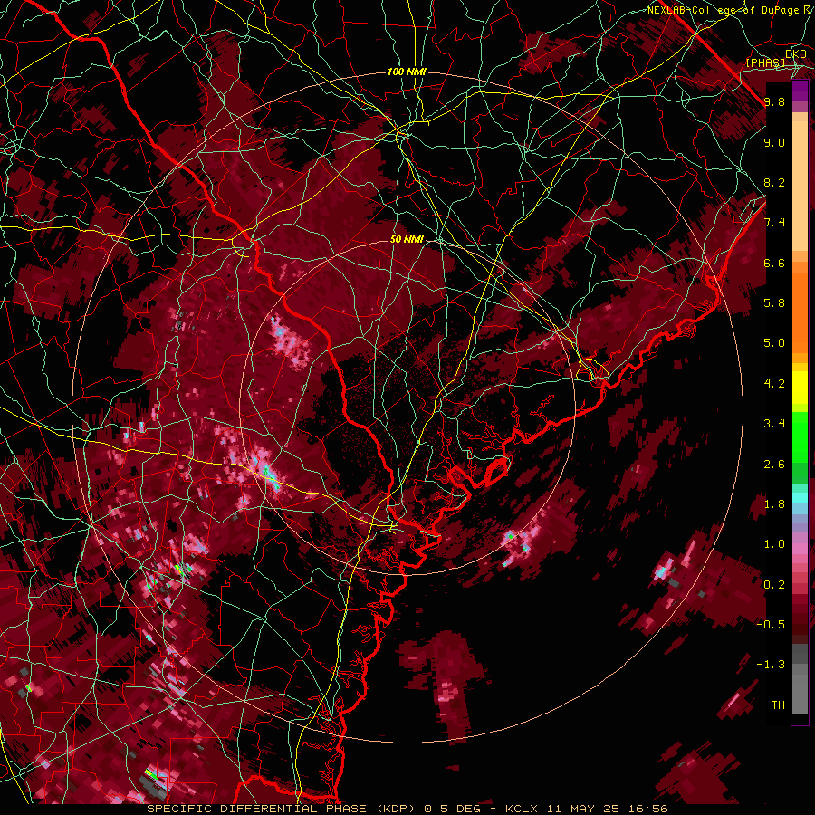Click the -1.3 value on the color scale

click(x=771, y=665)
